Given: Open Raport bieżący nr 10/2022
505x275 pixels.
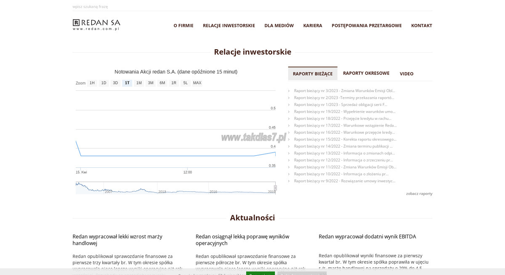Looking at the screenshot, I should point(341,174).
